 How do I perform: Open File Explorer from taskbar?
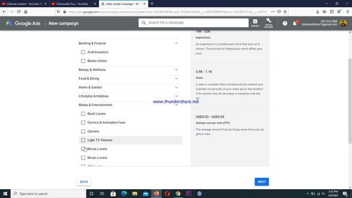(135, 194)
